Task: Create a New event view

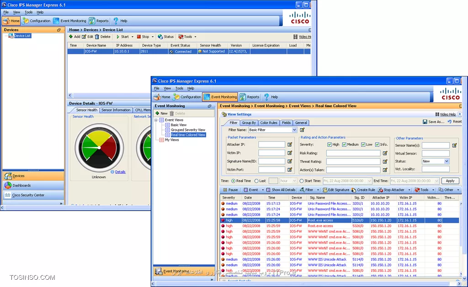Action: click(x=161, y=113)
